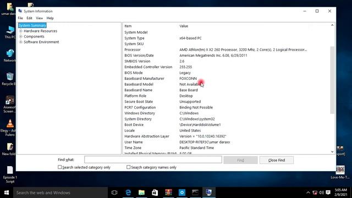Click the vertical scrollbar thumb
The height and width of the screenshot is (198, 352).
pyautogui.click(x=332, y=80)
